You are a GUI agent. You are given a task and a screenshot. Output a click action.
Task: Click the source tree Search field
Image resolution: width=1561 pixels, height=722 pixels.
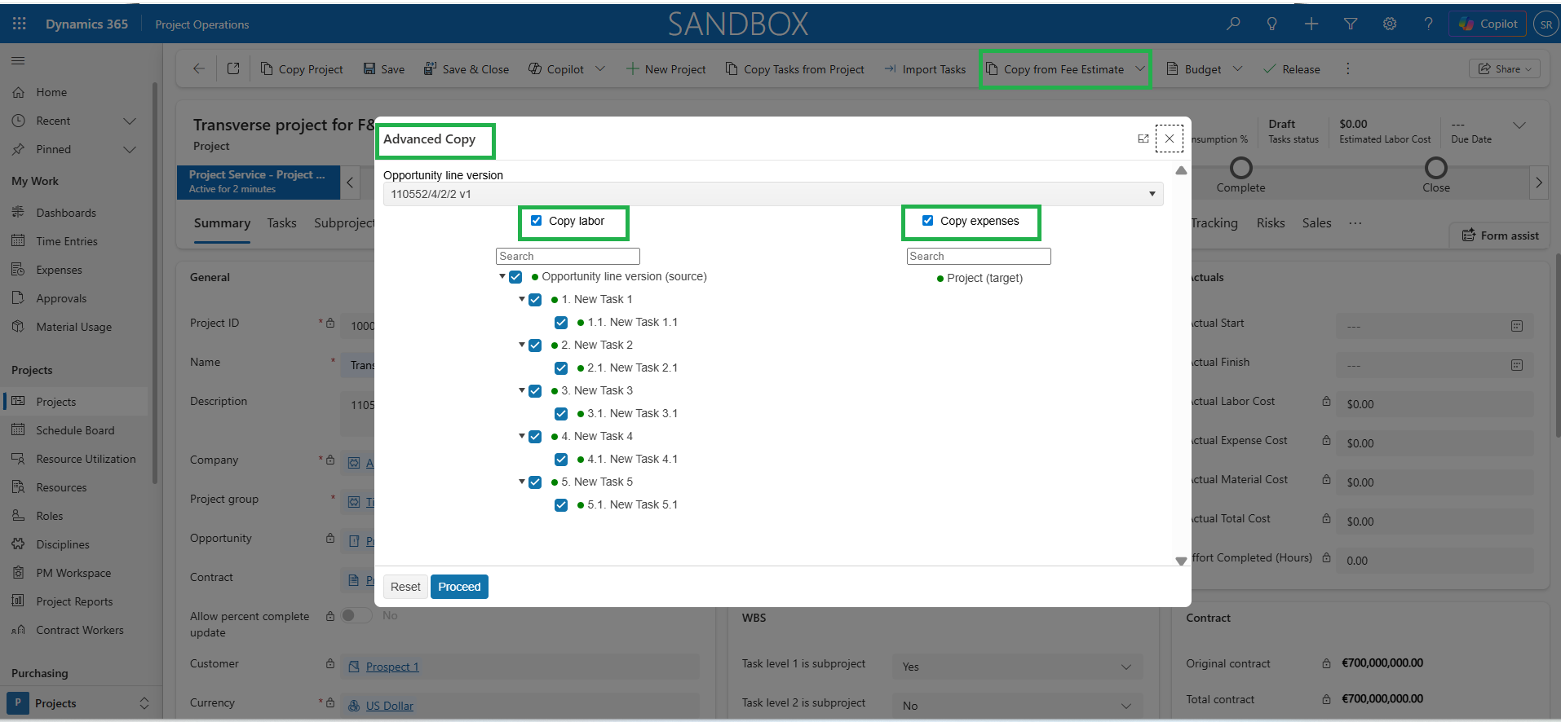coord(568,257)
